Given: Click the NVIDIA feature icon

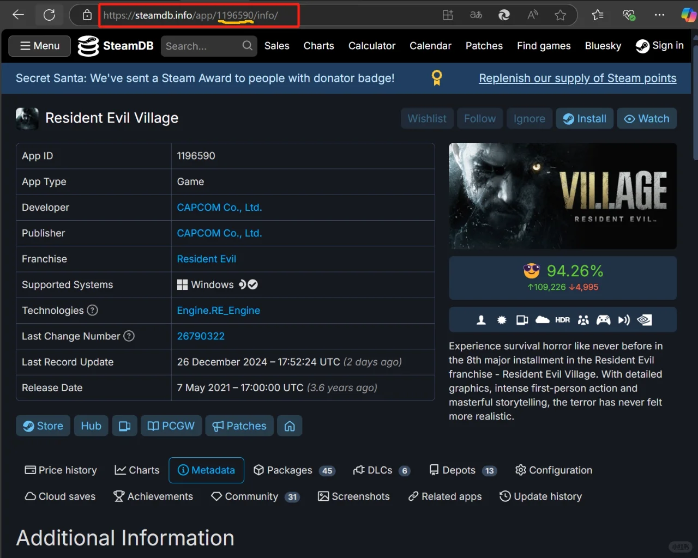Looking at the screenshot, I should [645, 320].
